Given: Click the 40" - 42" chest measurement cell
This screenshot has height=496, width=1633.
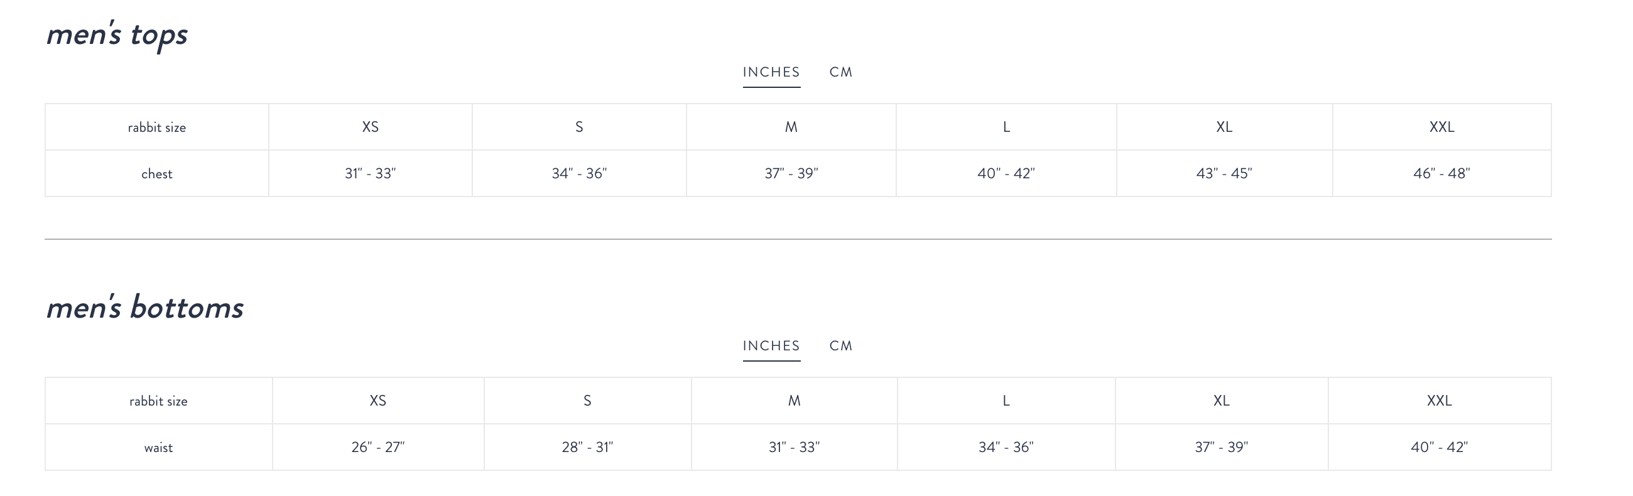Looking at the screenshot, I should point(1006,173).
